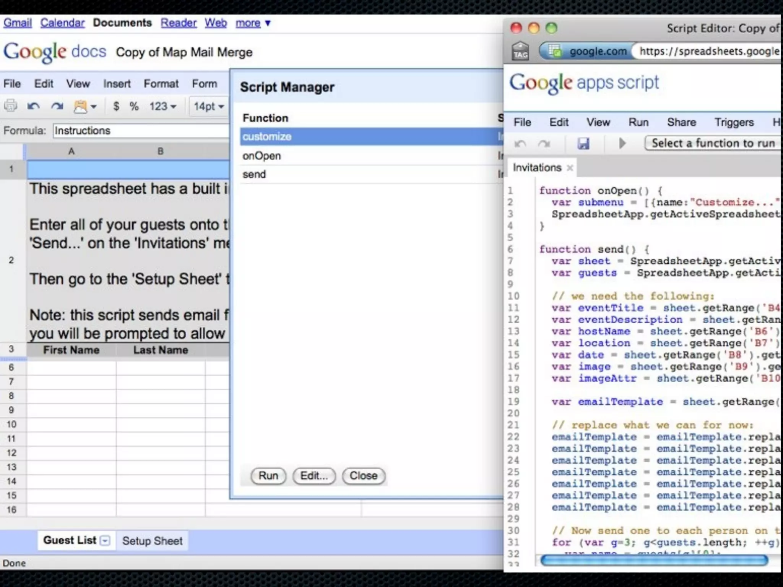The width and height of the screenshot is (783, 587).
Task: Click the undo arrow in spreadsheet toolbar
Action: coord(34,106)
